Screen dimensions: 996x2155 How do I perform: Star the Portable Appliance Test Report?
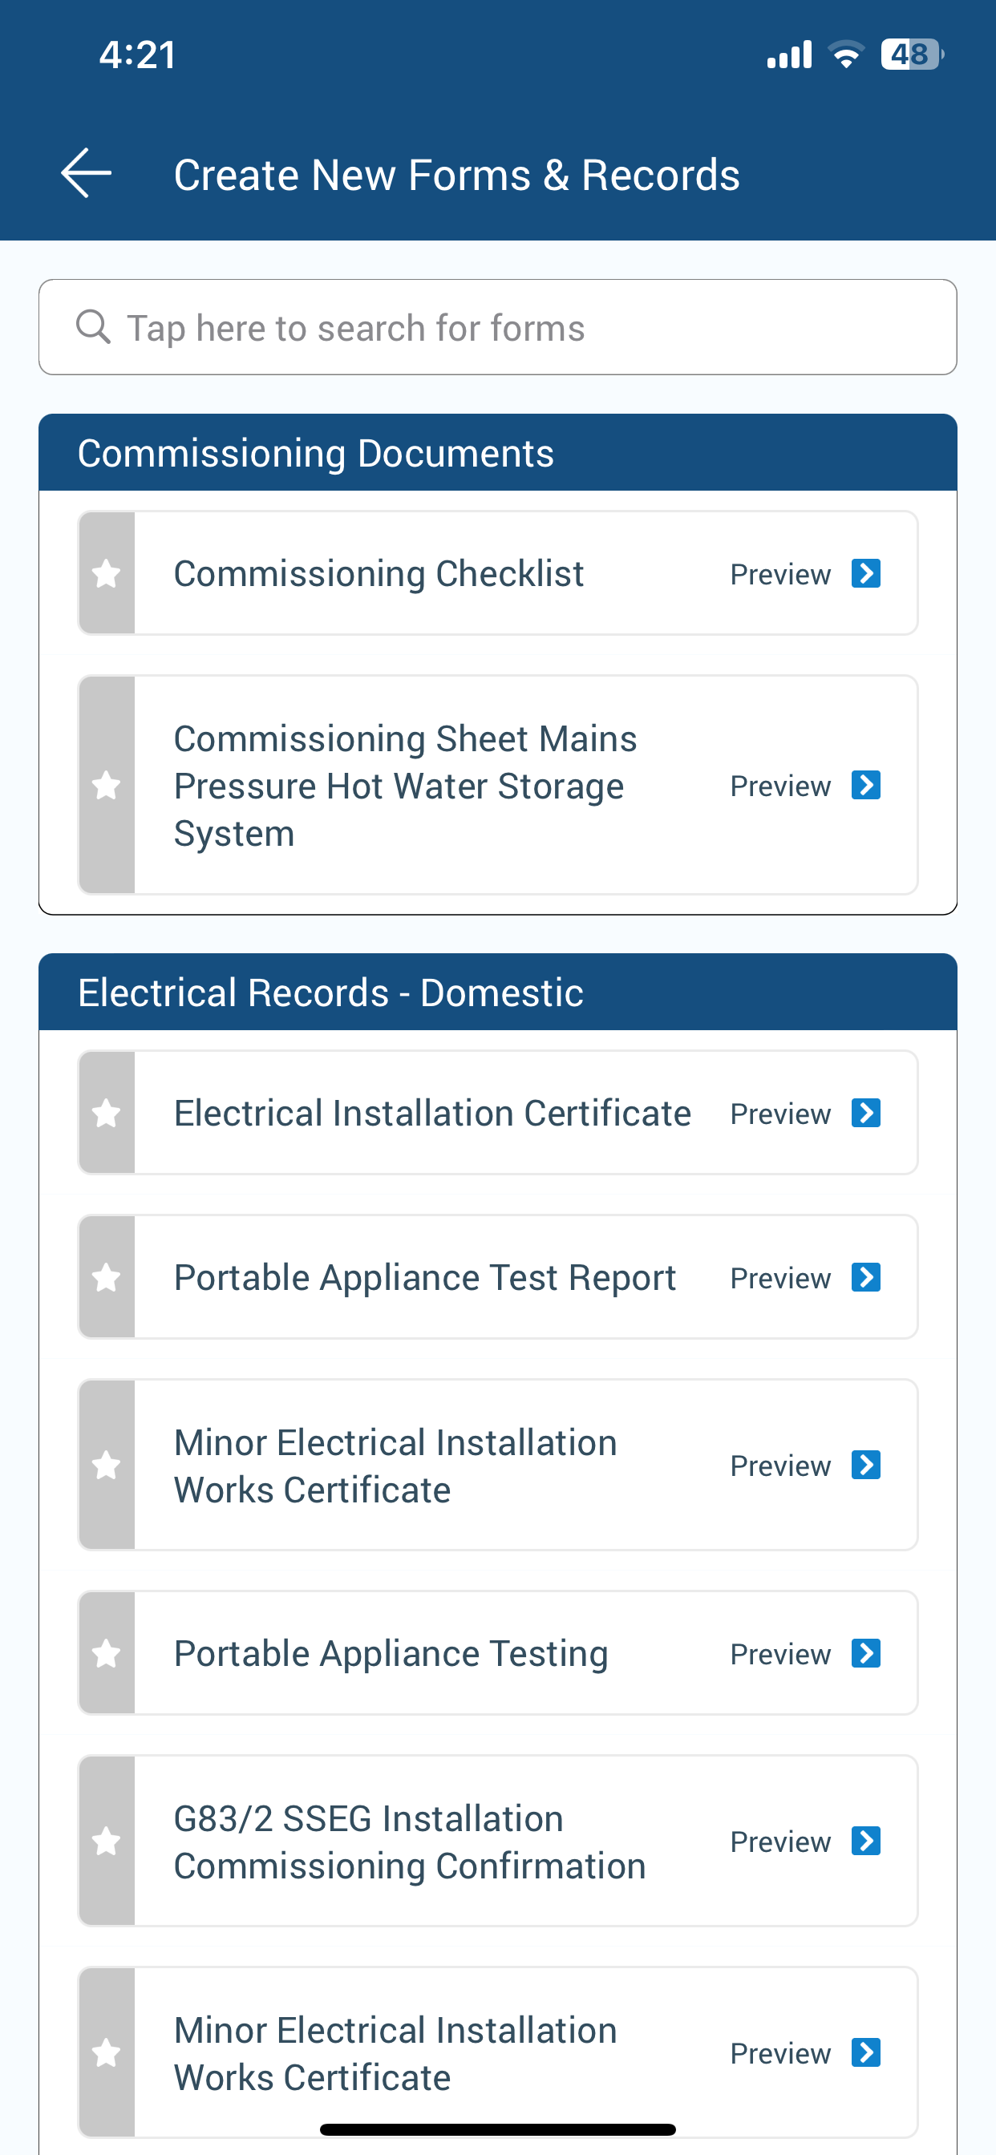[107, 1277]
